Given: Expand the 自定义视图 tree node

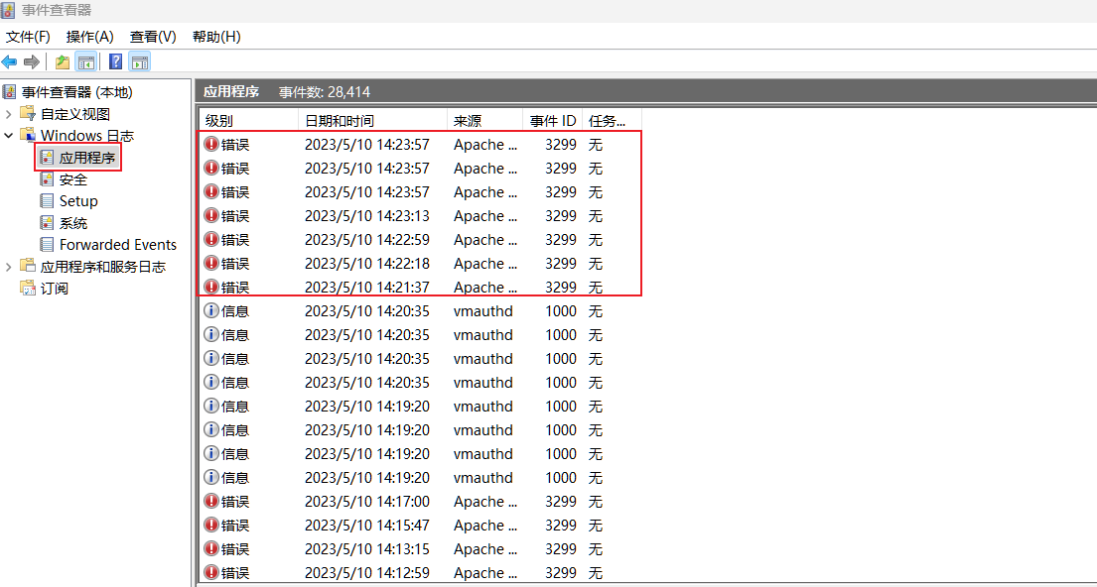Looking at the screenshot, I should (x=8, y=113).
